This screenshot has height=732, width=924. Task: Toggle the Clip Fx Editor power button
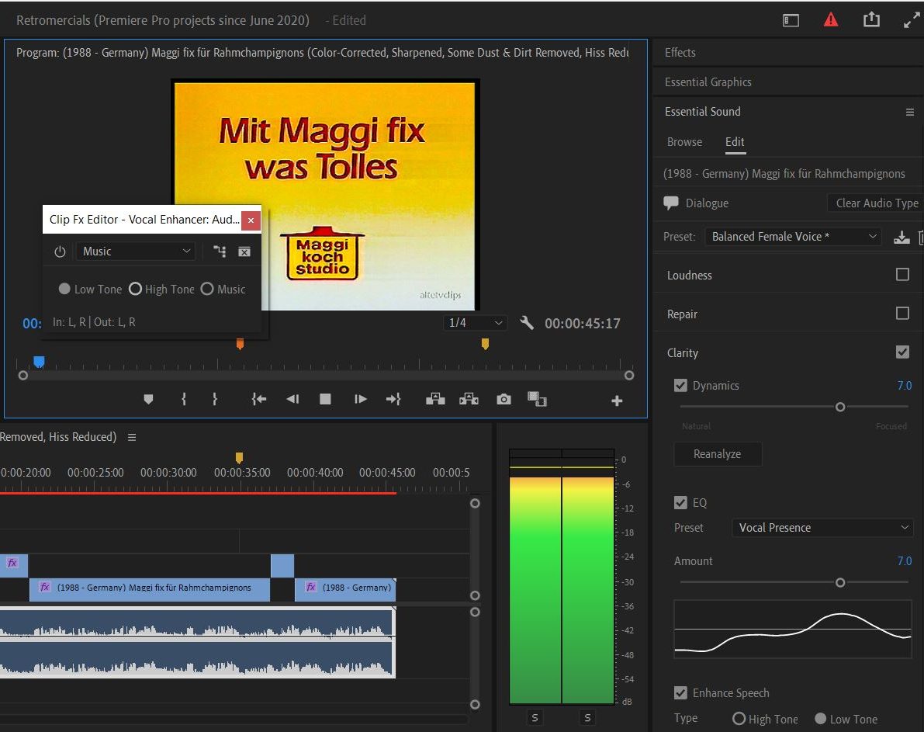(60, 252)
